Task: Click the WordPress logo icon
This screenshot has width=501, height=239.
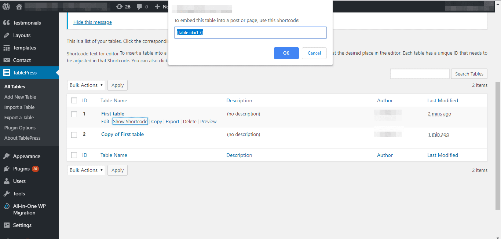Action: coord(6,6)
